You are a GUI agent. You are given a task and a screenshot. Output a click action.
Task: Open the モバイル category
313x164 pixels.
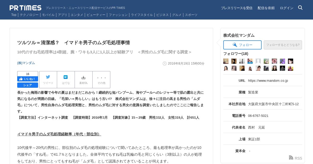[x=48, y=15]
